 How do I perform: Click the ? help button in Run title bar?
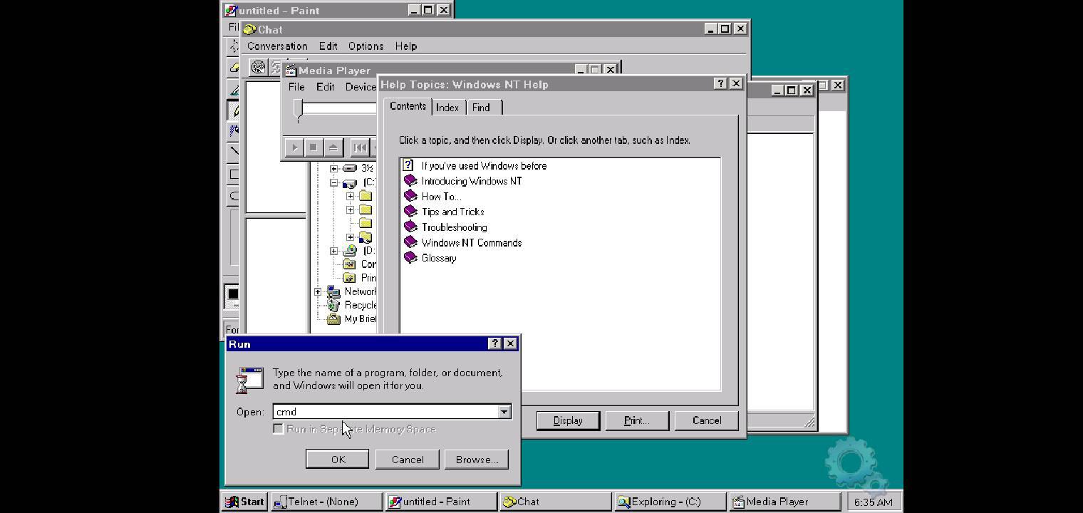point(495,343)
